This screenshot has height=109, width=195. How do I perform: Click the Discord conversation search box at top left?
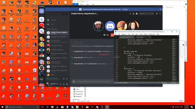[x=57, y=14]
